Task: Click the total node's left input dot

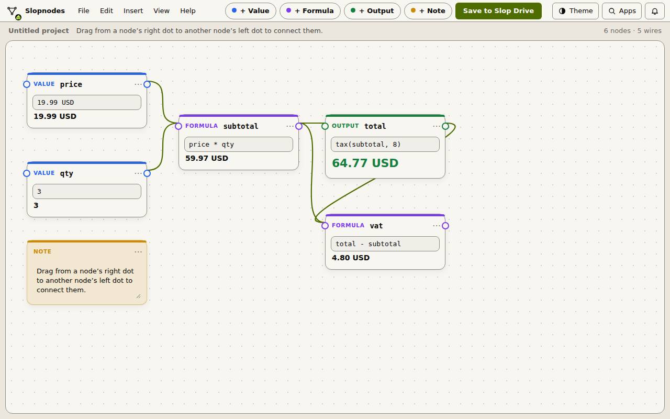Action: pyautogui.click(x=325, y=126)
